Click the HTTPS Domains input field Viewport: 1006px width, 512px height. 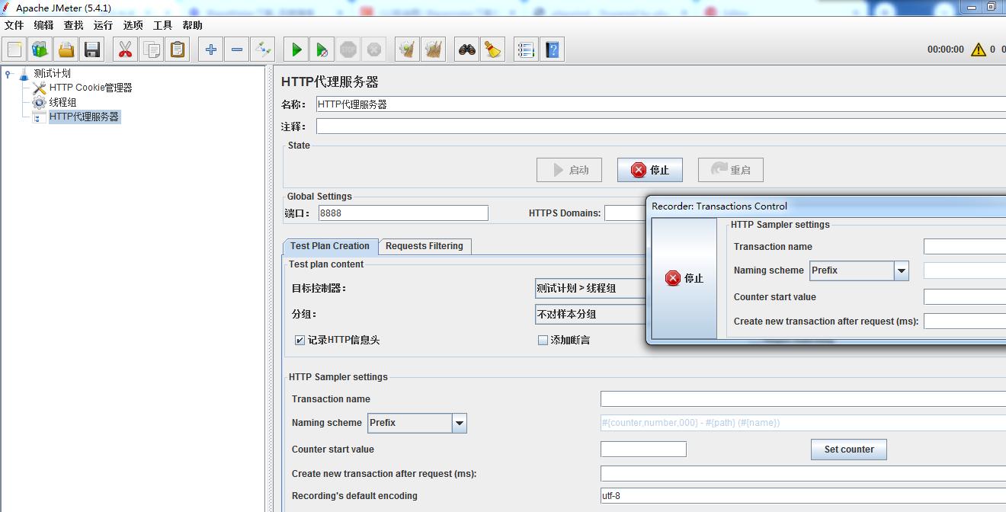coord(625,213)
